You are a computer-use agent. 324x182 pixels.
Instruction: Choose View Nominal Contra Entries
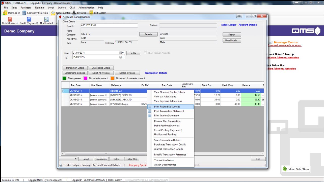pos(171,92)
